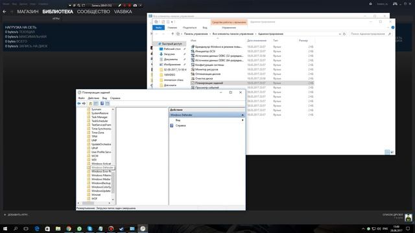
Task: Click down arrow of the tree vertical scrollbar
Action: pyautogui.click(x=113, y=199)
